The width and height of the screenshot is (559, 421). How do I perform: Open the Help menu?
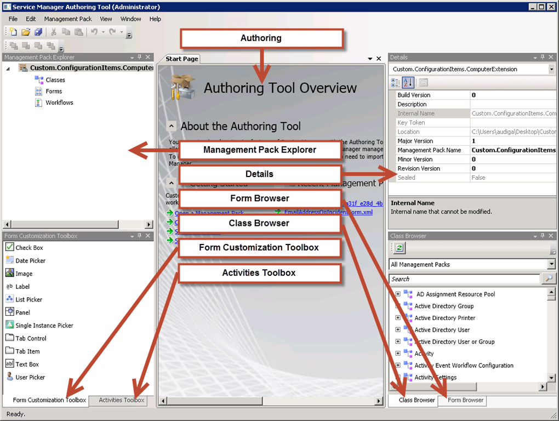click(x=155, y=19)
